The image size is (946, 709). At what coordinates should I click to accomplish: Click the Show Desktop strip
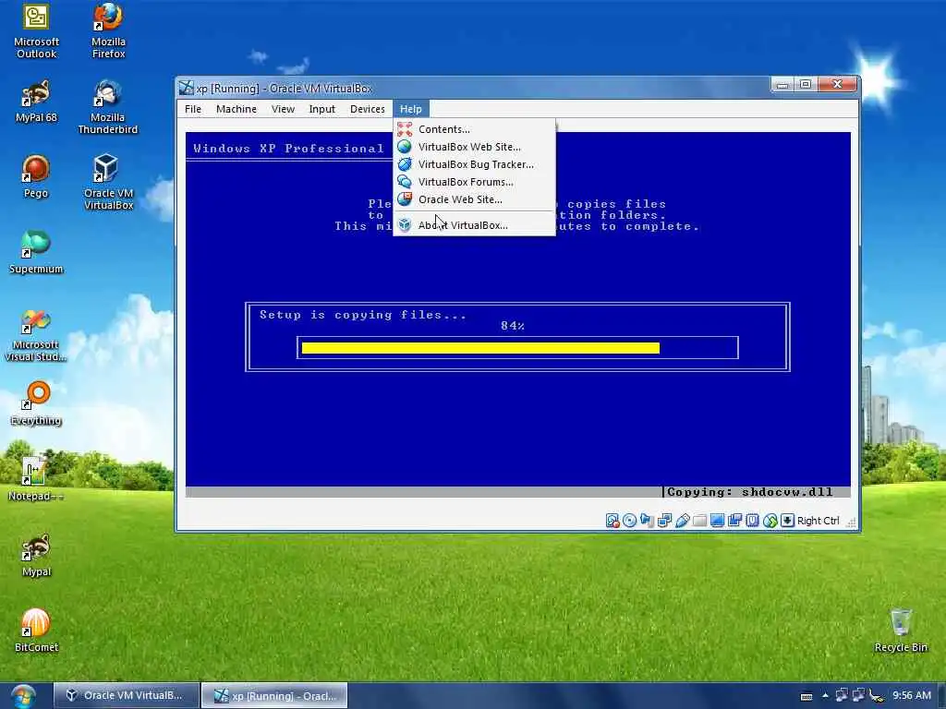(941, 696)
